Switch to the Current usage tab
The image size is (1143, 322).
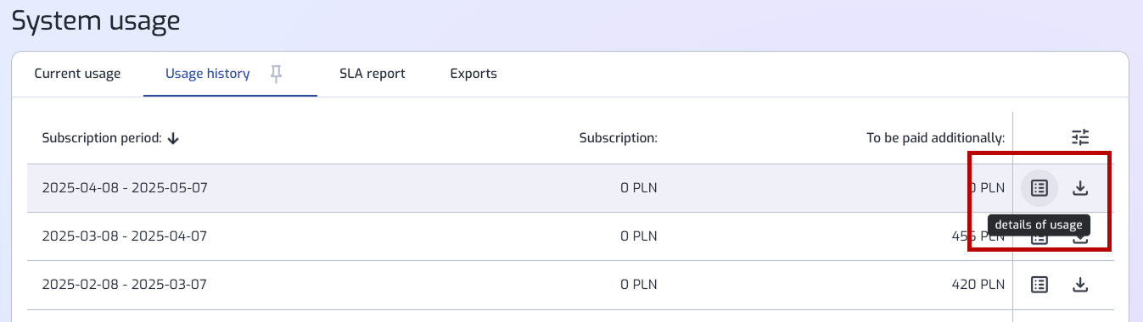[x=77, y=74]
